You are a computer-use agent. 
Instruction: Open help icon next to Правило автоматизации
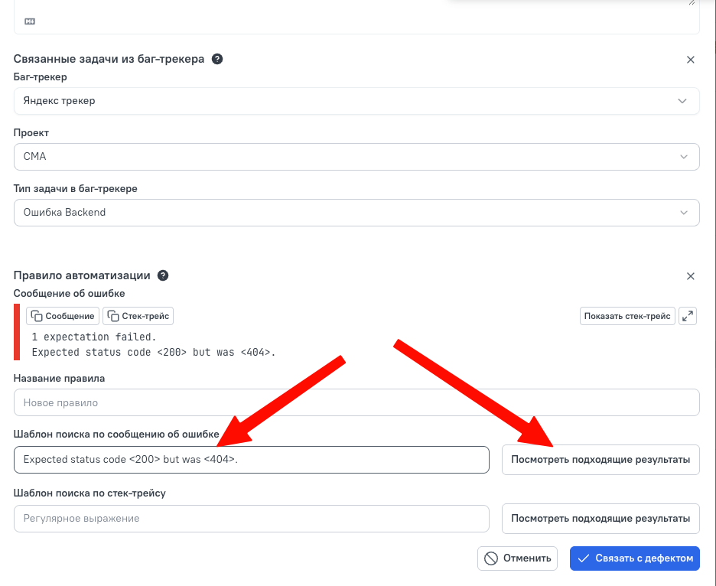[163, 275]
